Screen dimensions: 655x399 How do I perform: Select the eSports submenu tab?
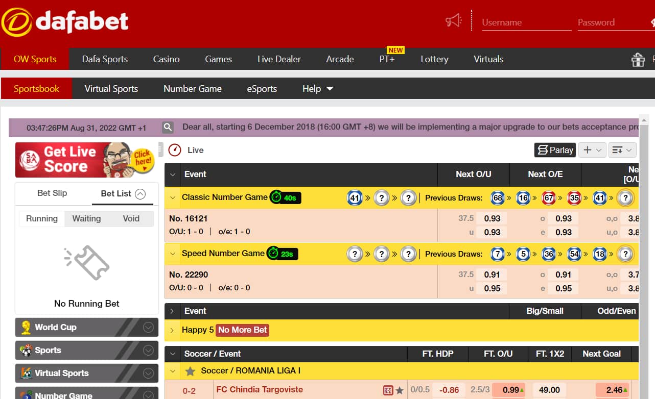pos(262,89)
